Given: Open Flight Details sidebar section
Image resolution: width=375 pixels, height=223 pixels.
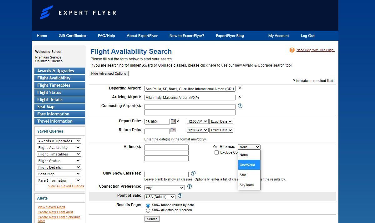Looking at the screenshot, I should [60, 99].
